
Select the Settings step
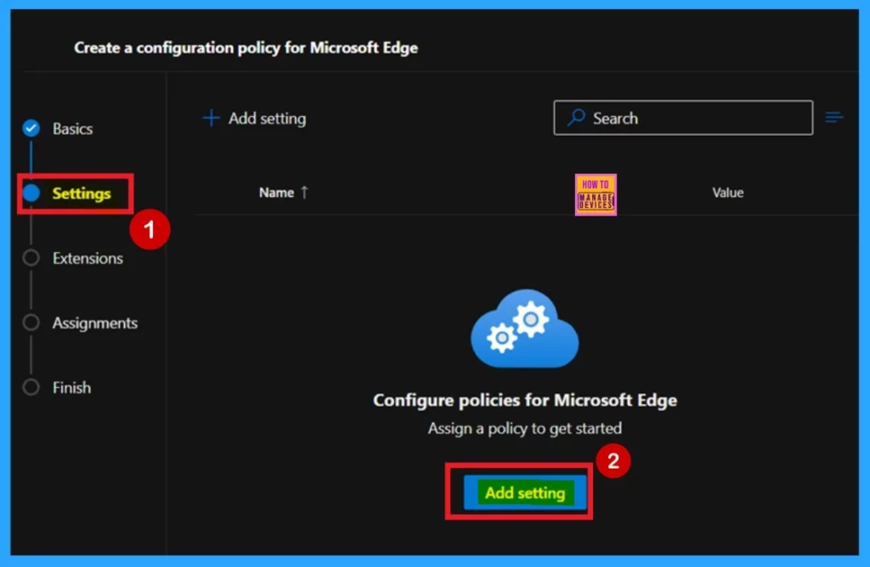click(81, 194)
